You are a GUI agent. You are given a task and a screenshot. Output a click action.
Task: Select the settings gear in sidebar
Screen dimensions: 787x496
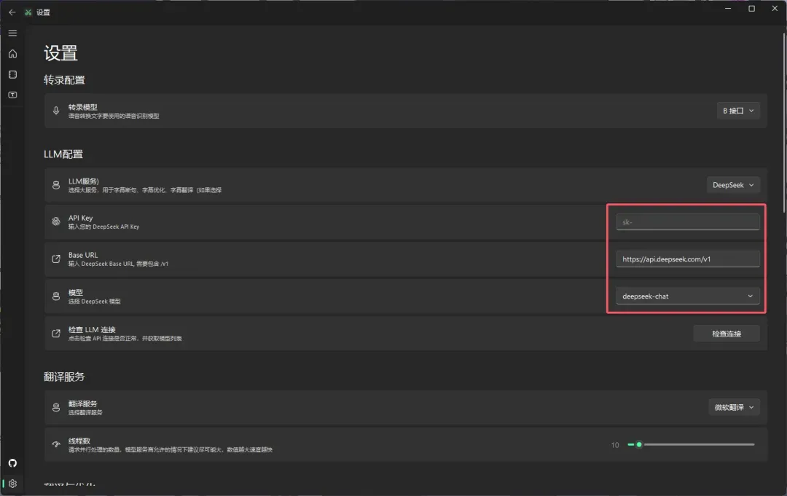(12, 484)
